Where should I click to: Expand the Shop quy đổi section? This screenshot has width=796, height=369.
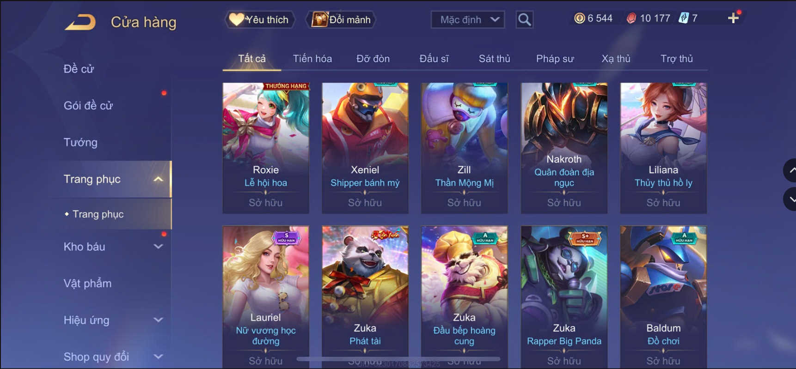(158, 357)
